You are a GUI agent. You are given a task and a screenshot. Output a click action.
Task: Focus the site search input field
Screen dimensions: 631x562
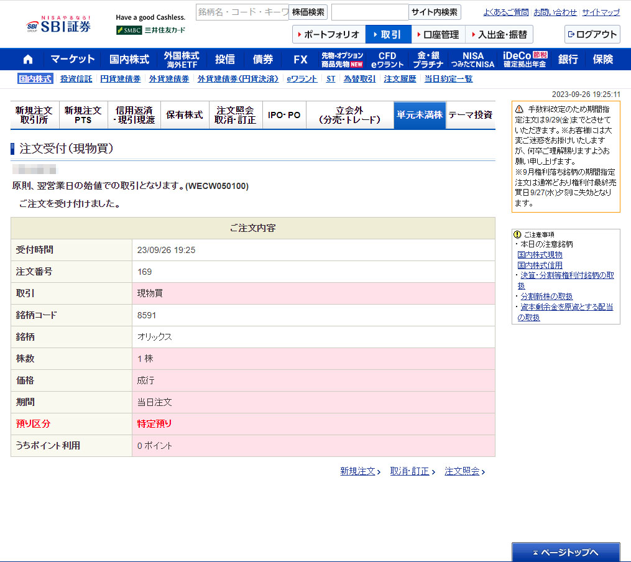point(369,12)
